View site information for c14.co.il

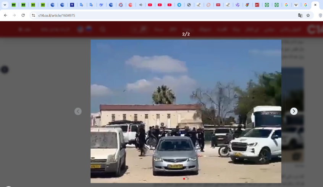coord(33,15)
